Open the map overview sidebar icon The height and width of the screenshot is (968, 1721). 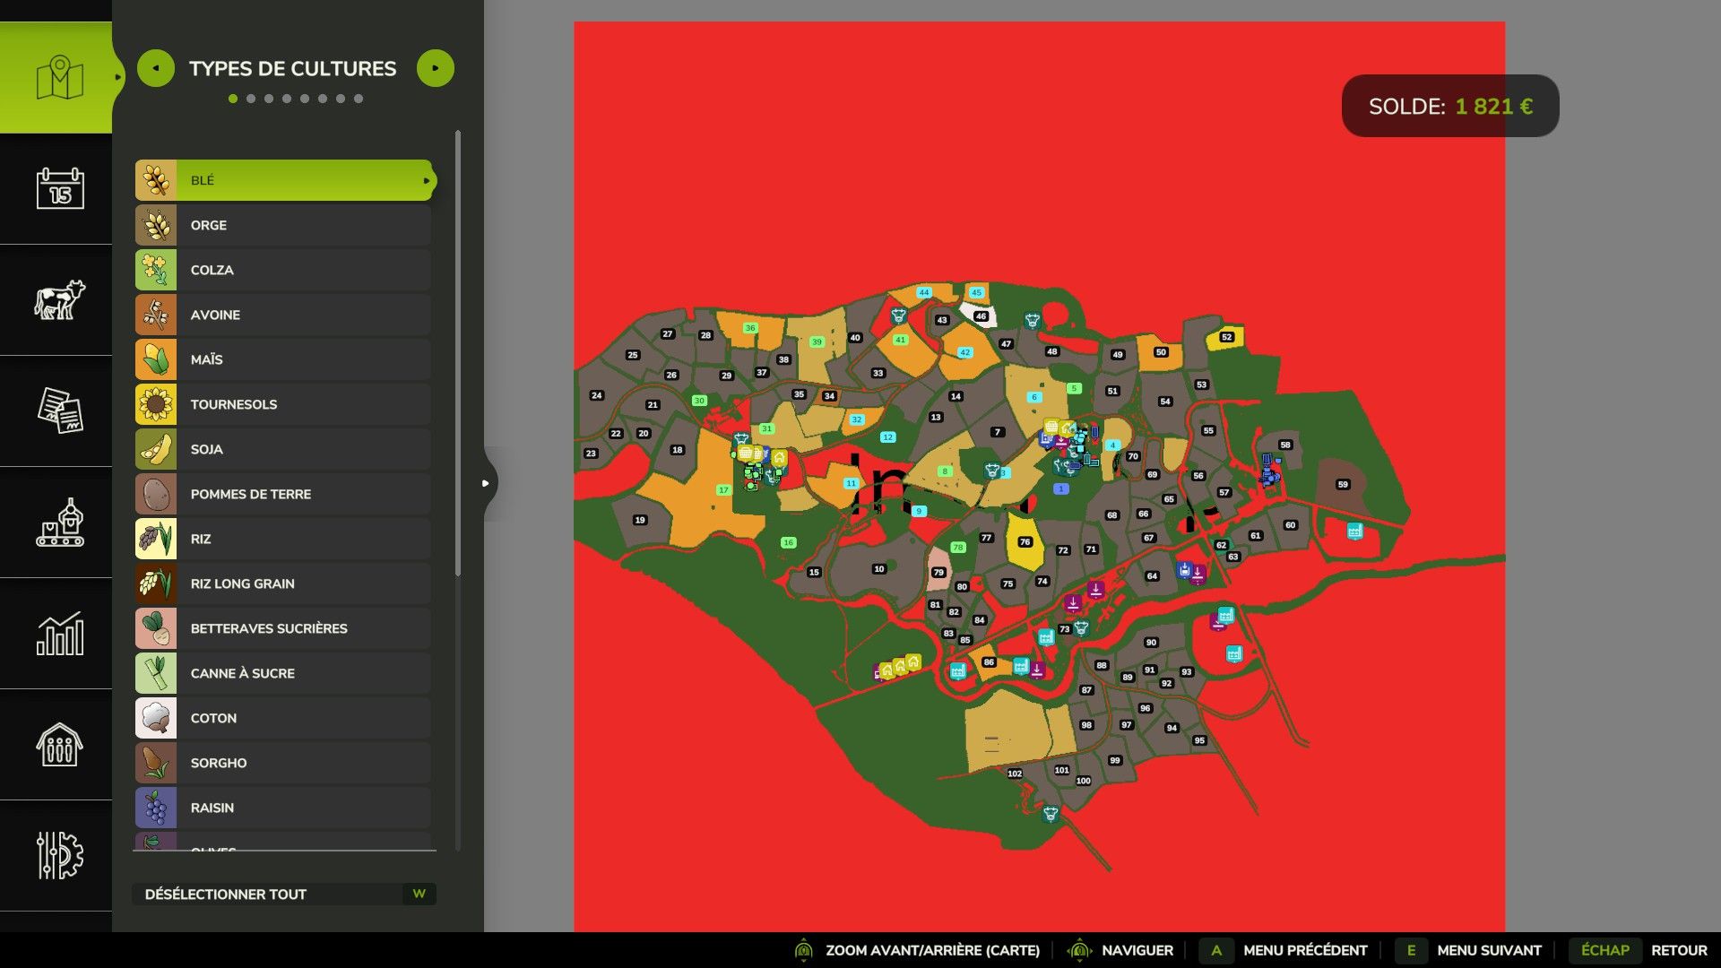(59, 78)
